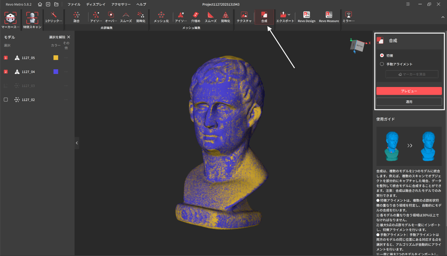Open the エクスポート dropdown arrow

click(x=289, y=15)
